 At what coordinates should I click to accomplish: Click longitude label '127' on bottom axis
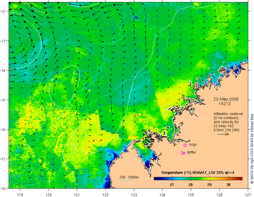click(x=248, y=195)
